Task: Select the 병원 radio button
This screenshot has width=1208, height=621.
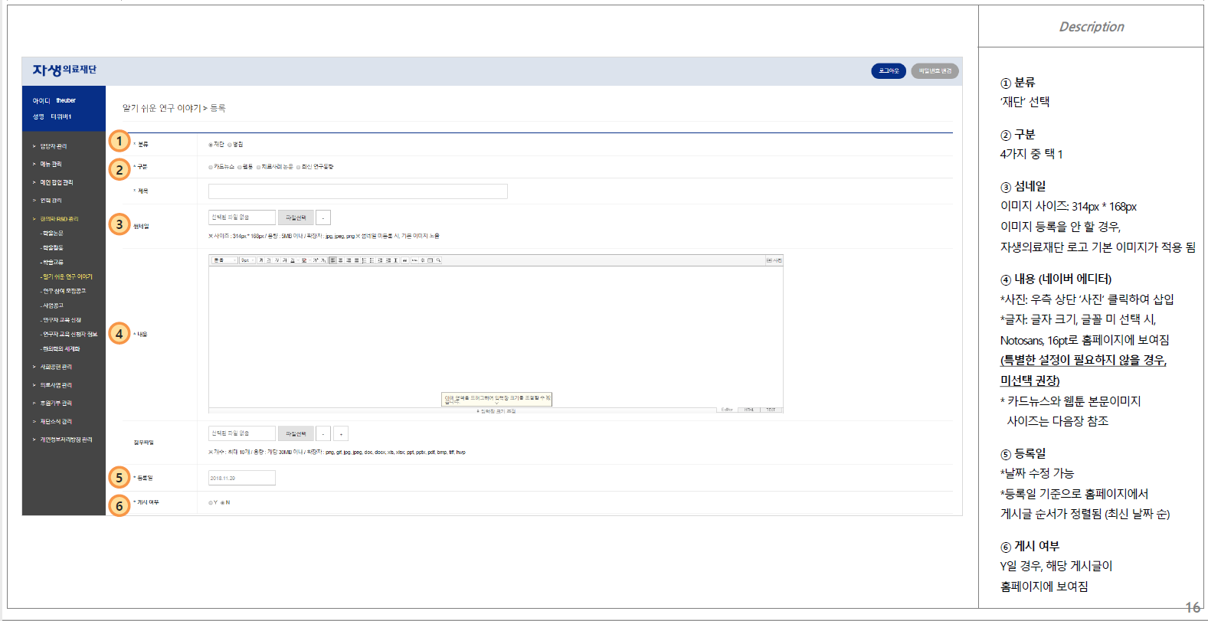Action: click(230, 145)
